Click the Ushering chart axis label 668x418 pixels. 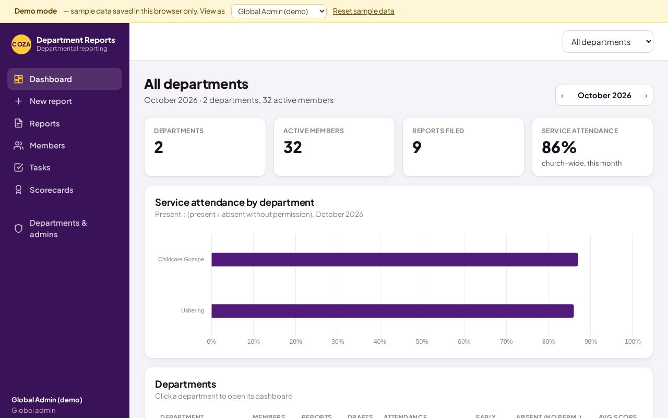193,310
